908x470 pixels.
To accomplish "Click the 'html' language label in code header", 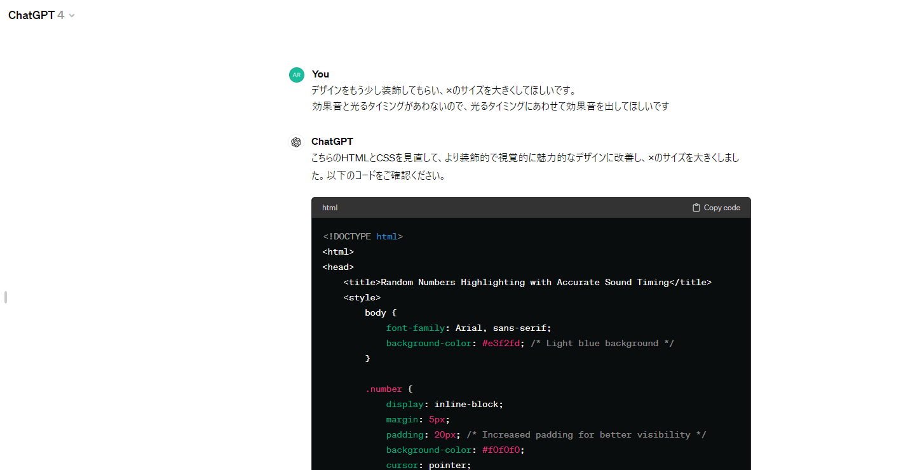I will tap(330, 208).
